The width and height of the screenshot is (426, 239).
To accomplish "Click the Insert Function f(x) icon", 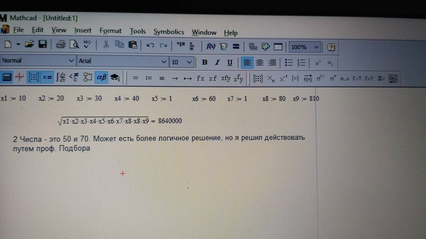I will (210, 46).
